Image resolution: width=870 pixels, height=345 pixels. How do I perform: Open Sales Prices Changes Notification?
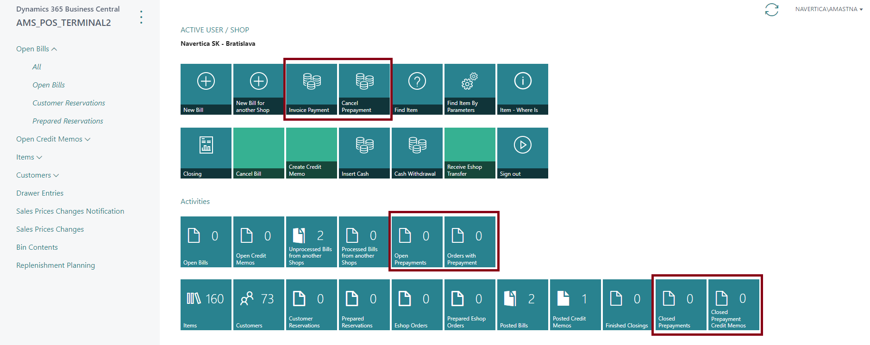(70, 211)
